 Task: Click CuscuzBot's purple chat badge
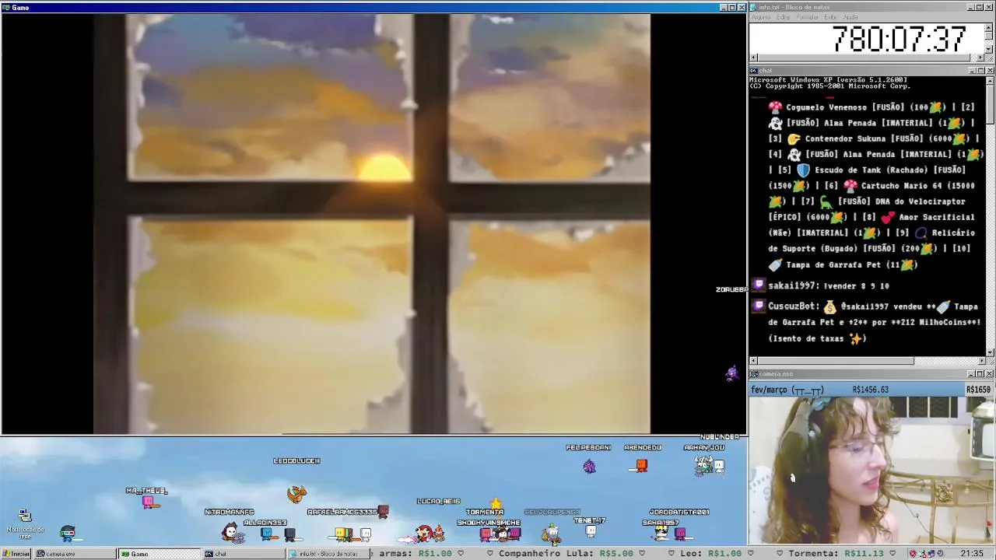point(759,306)
